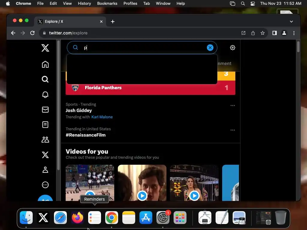Clear the search field with blue X

(x=210, y=48)
